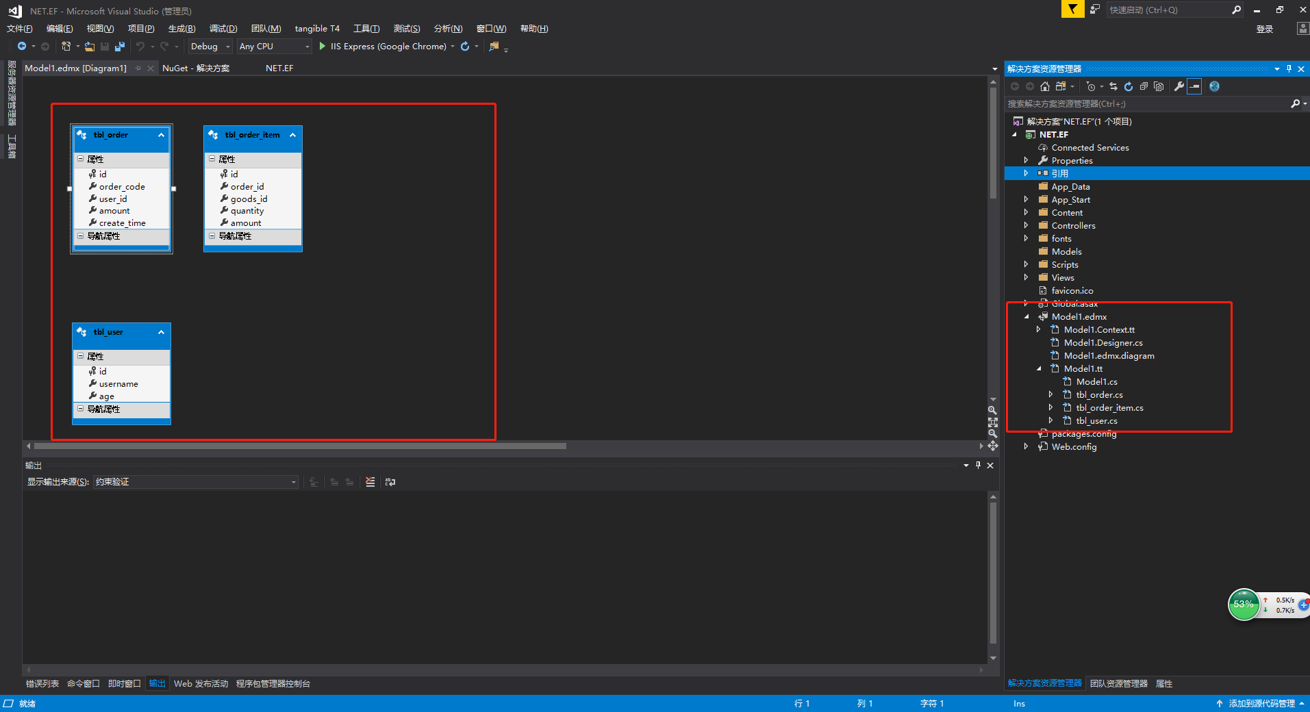The image size is (1310, 712).
Task: Click the Pending Changes Filter clock icon
Action: [1090, 86]
